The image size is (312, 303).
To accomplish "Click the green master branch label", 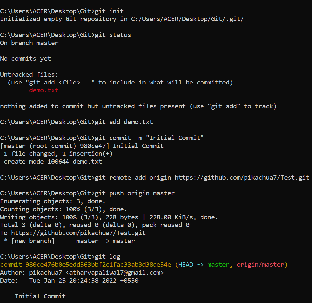I will (x=218, y=265).
